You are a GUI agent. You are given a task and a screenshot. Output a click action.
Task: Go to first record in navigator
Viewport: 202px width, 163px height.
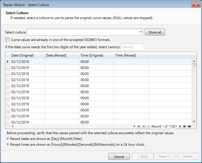(x=139, y=126)
